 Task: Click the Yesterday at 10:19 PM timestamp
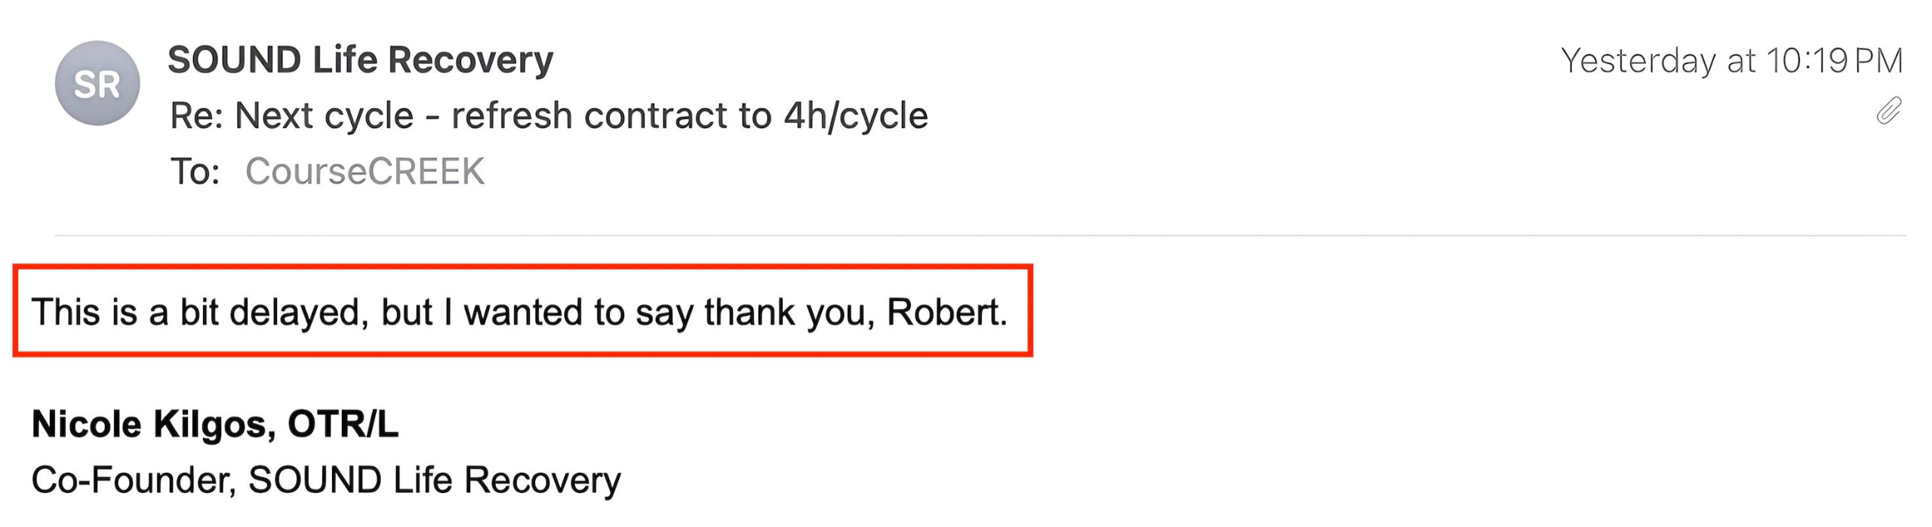[x=1731, y=61]
